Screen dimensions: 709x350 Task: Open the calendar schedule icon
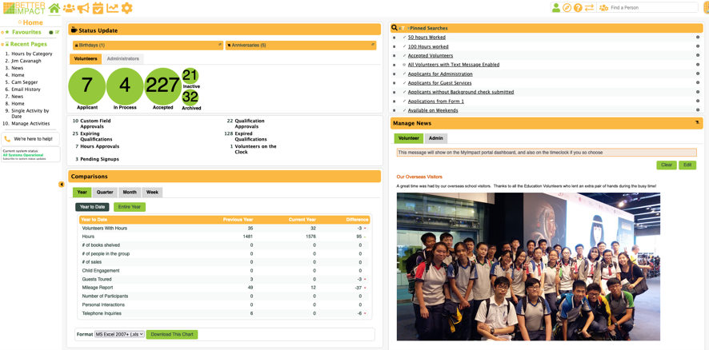(98, 8)
